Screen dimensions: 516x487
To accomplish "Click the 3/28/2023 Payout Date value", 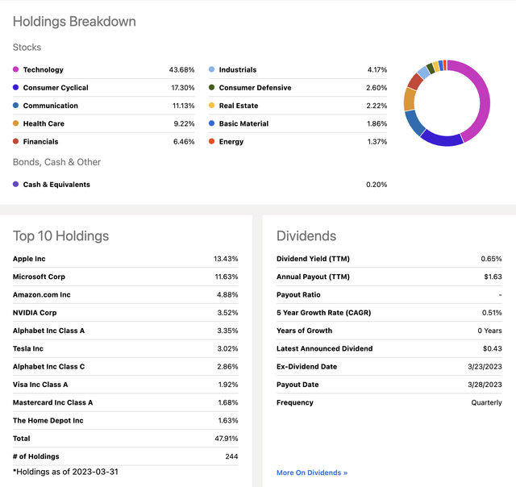I will coord(485,385).
